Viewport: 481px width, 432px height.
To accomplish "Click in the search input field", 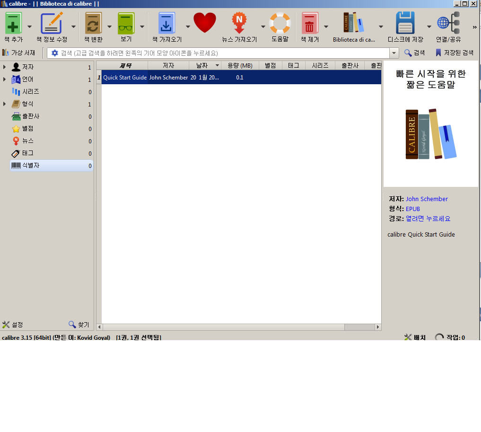I will pyautogui.click(x=224, y=53).
